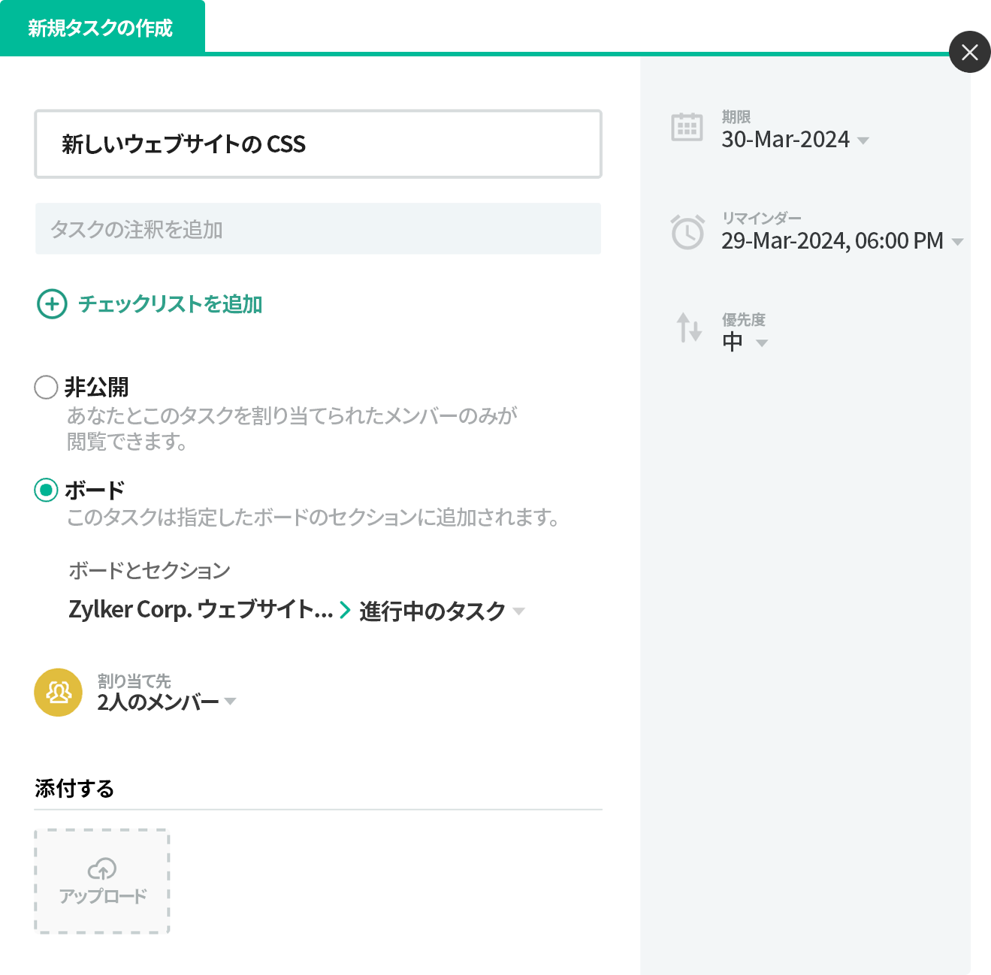
Task: Click the plus icon beside チェックリストを追加
Action: [50, 305]
